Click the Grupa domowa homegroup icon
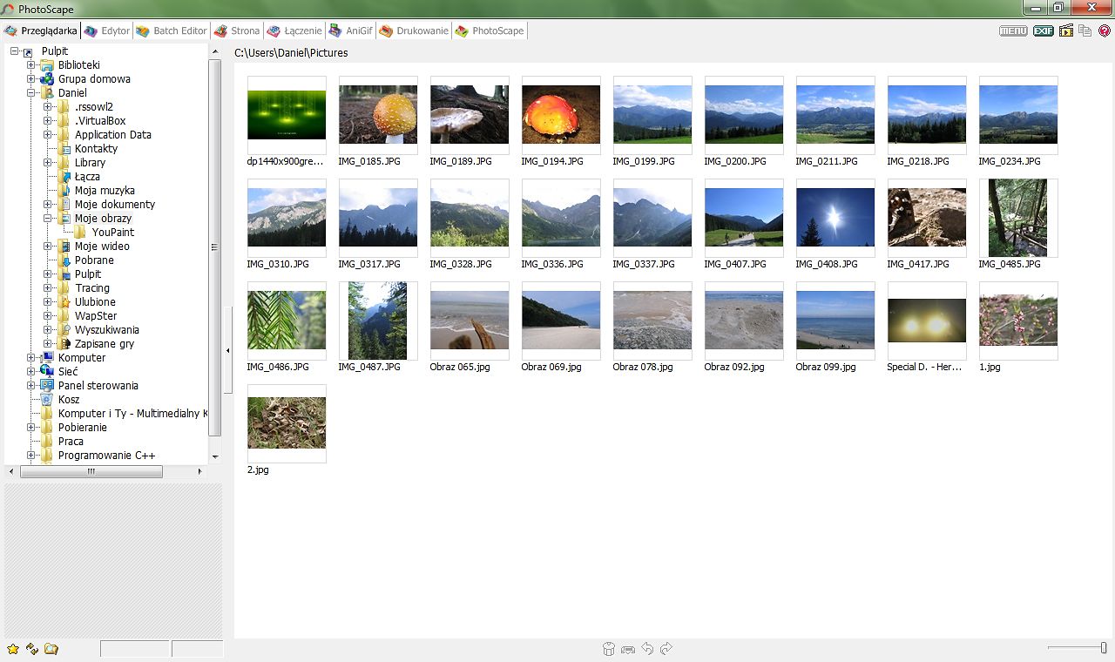 [x=48, y=79]
